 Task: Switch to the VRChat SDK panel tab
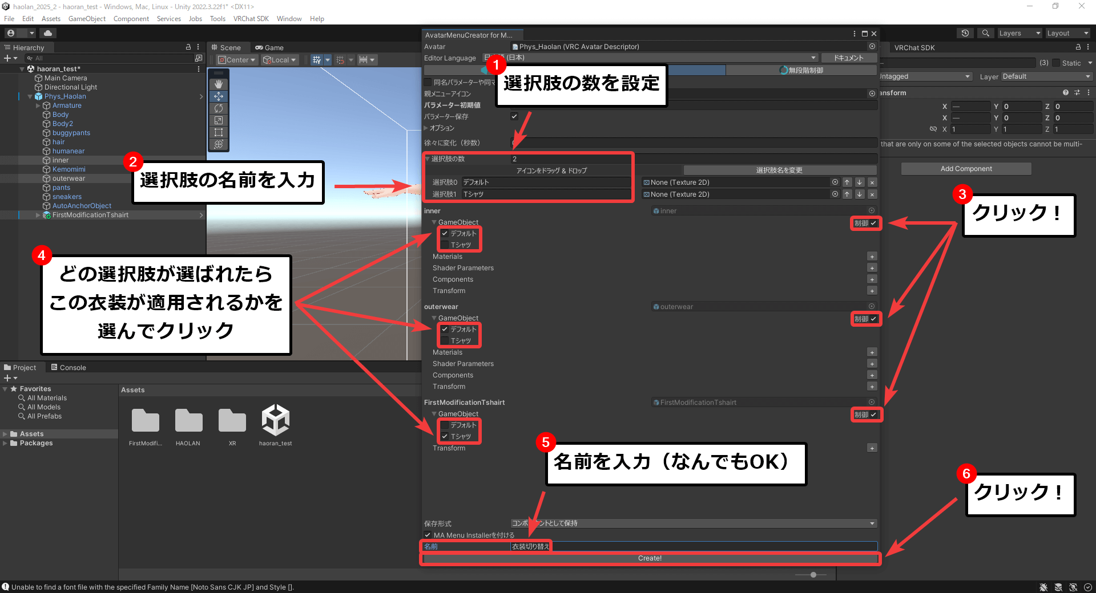pyautogui.click(x=914, y=47)
